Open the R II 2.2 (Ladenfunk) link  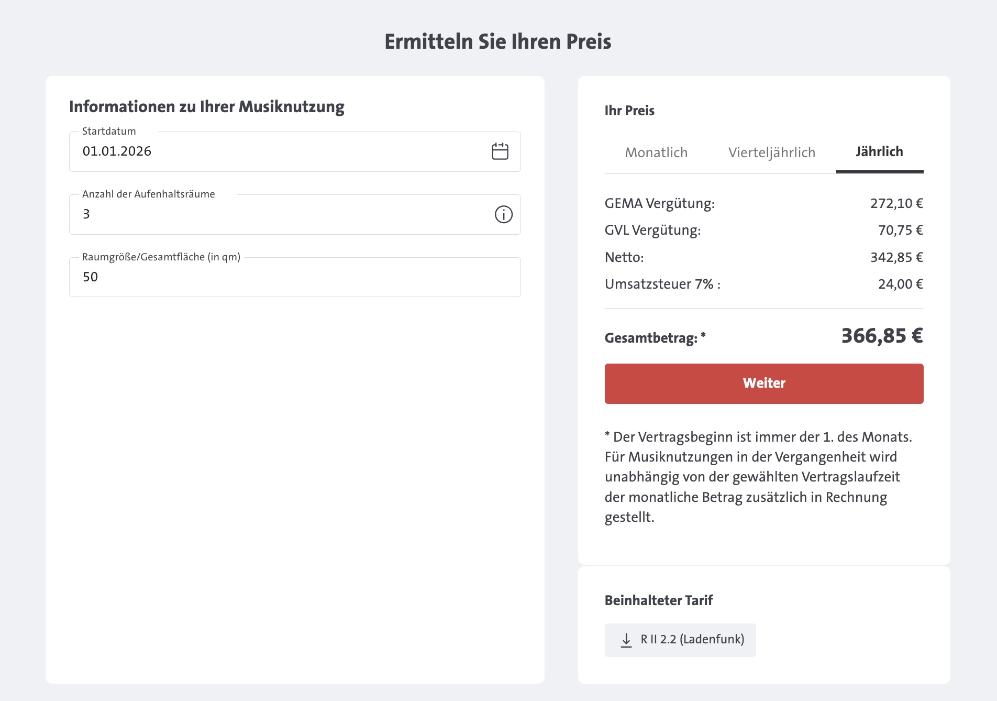pyautogui.click(x=680, y=640)
